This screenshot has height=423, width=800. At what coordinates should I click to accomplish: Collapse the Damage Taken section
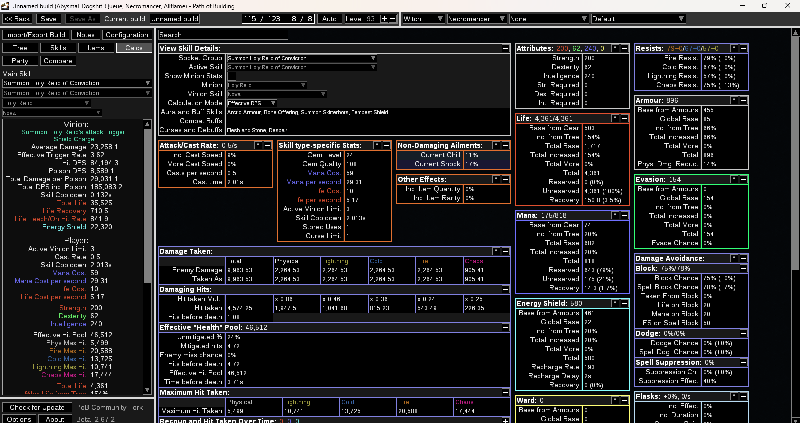[506, 251]
